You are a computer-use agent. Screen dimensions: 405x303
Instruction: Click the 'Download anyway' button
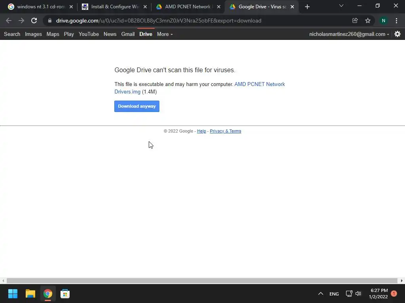137,106
